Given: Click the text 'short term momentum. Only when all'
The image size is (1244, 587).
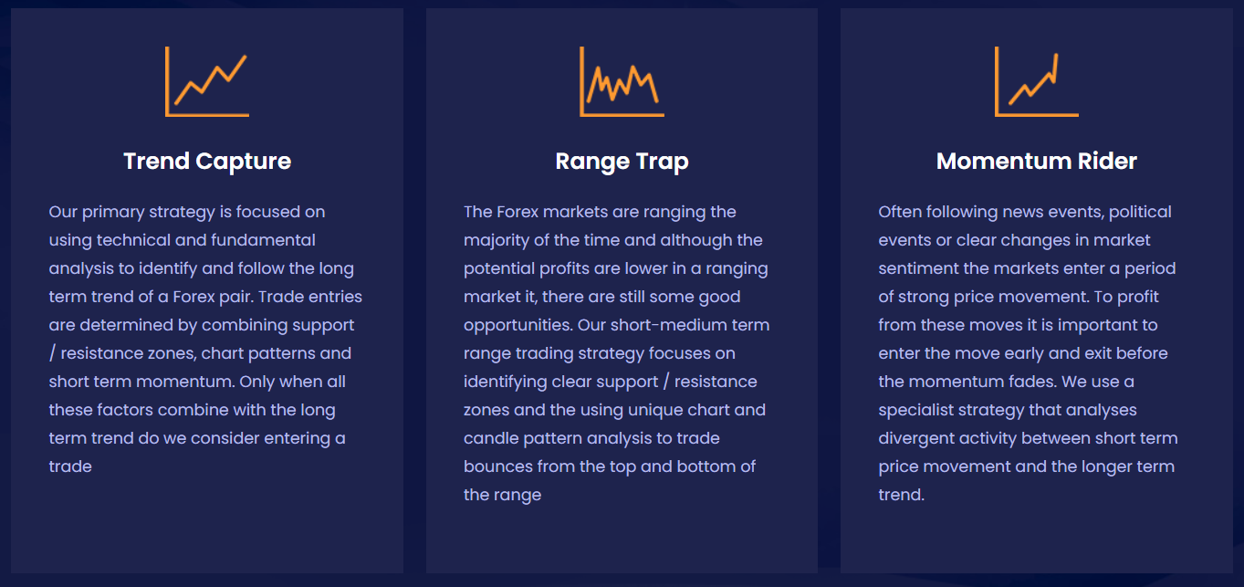Looking at the screenshot, I should (x=197, y=382).
